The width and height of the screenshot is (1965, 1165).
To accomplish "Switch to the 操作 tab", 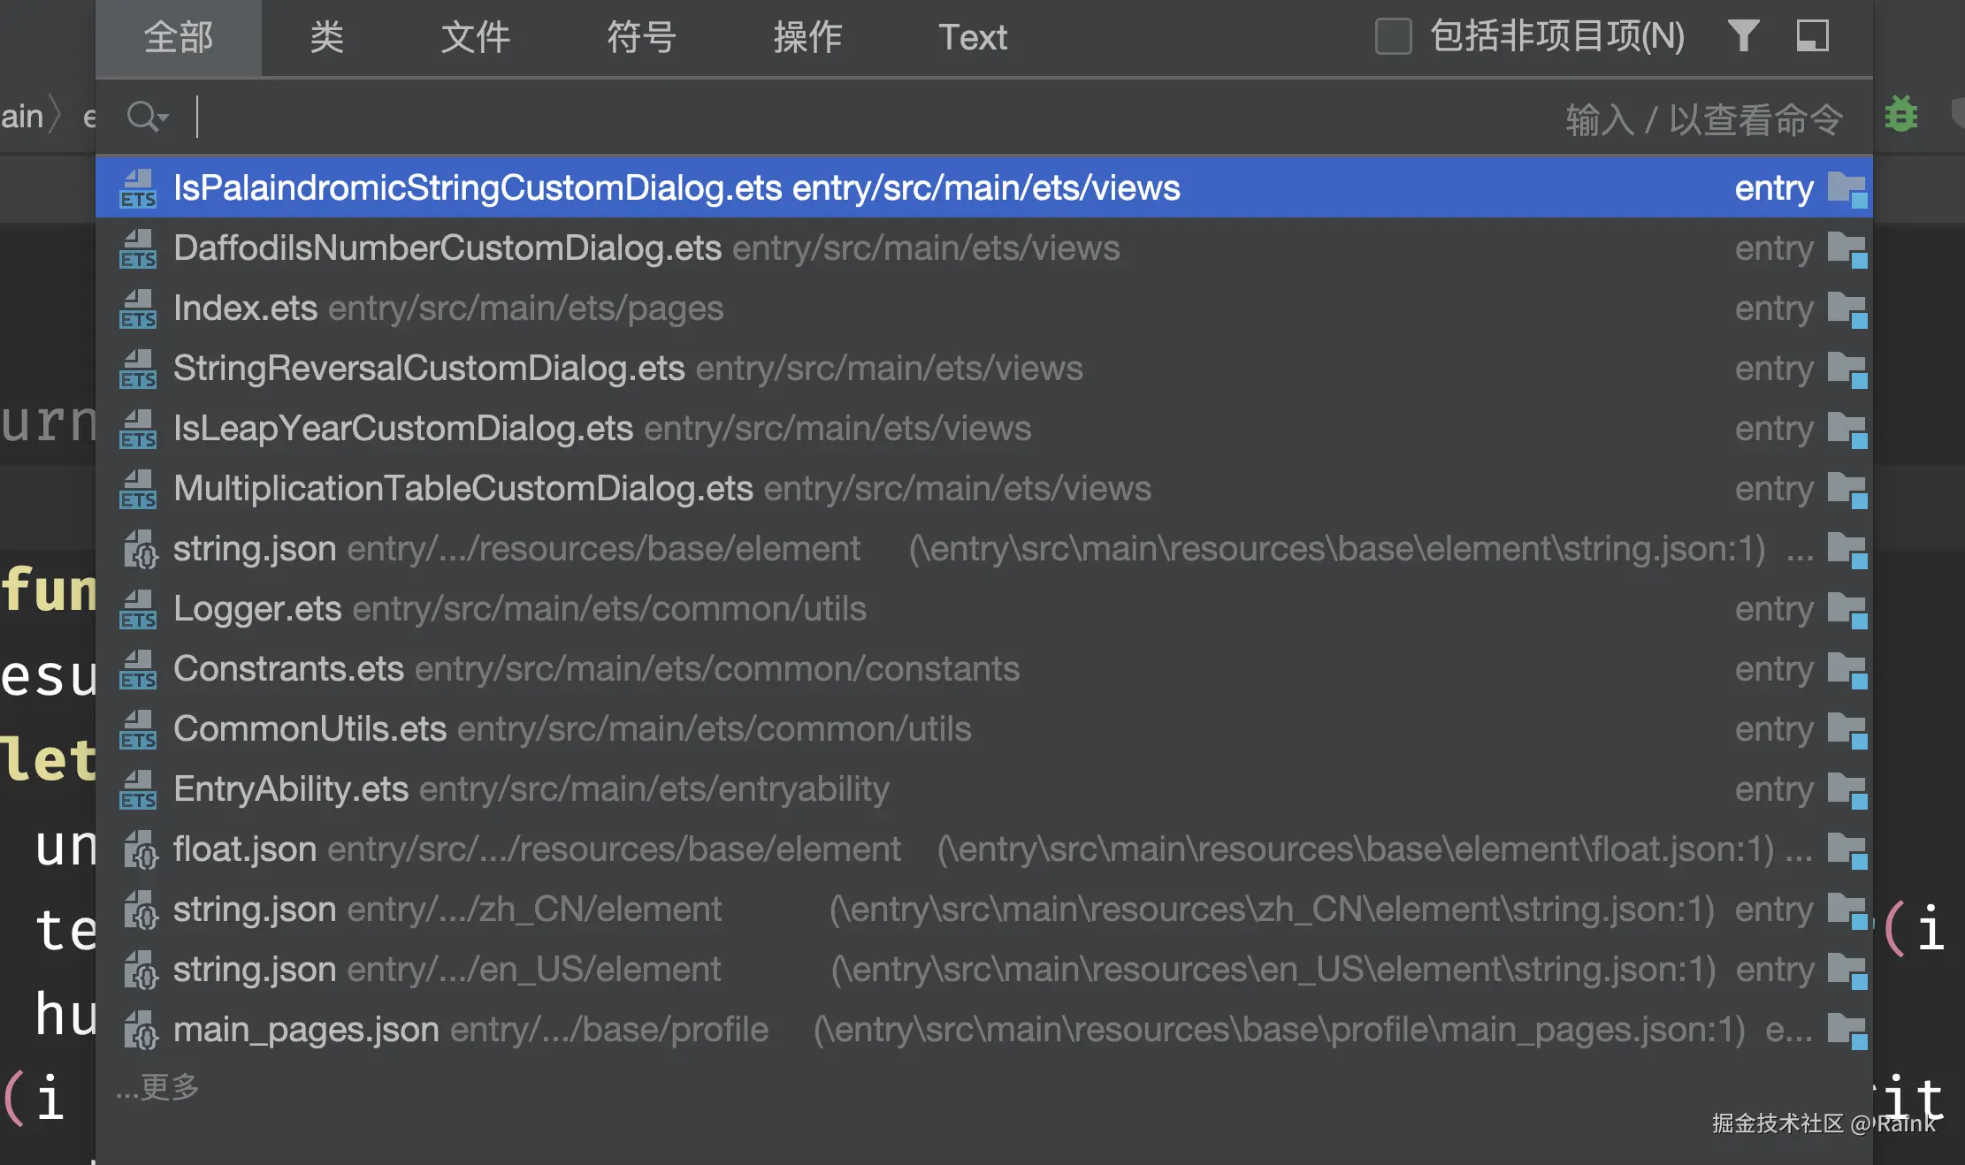I will [x=807, y=37].
